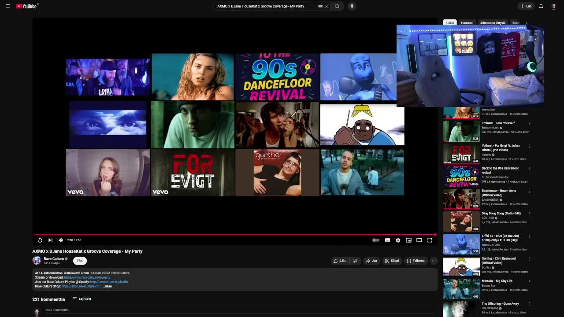
Task: Open options for Basshunter - Boten Anna
Action: point(530,191)
